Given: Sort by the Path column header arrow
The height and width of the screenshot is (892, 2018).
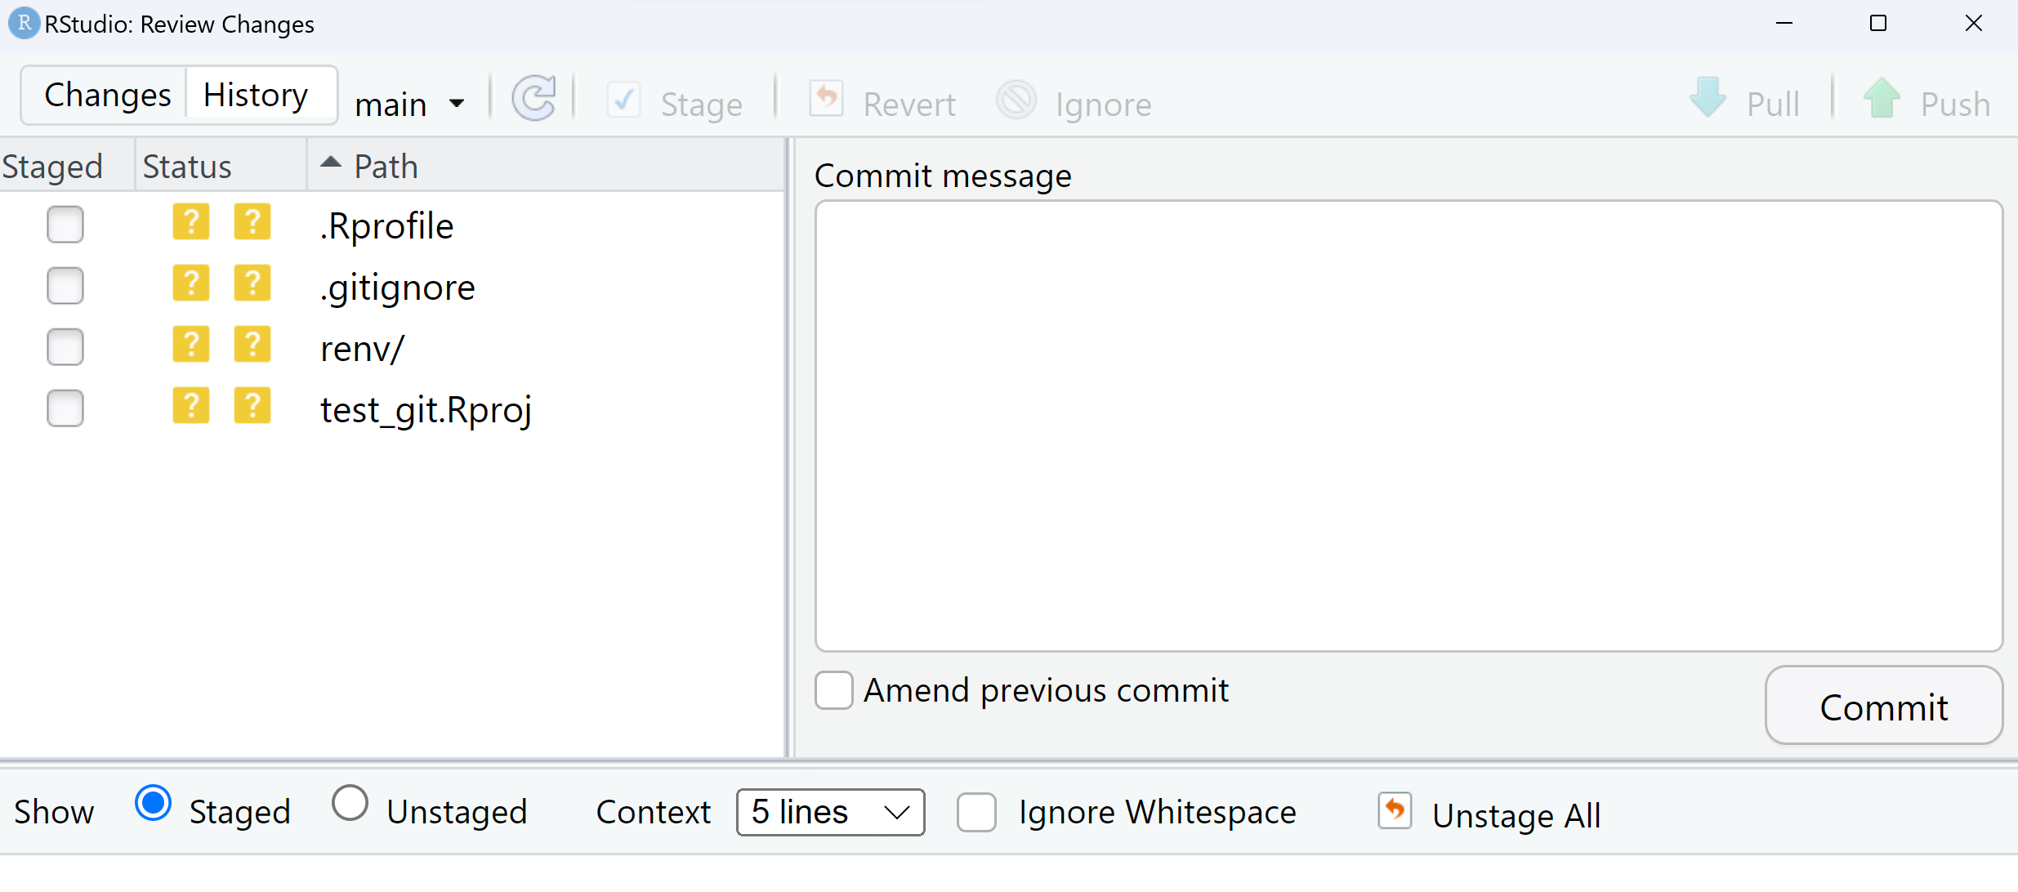Looking at the screenshot, I should tap(331, 163).
